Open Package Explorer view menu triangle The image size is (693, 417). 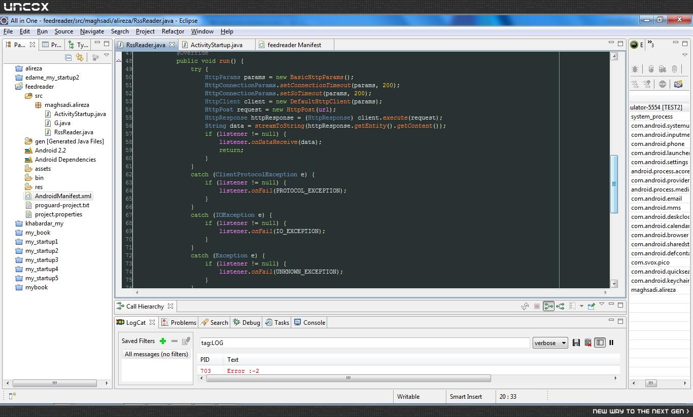[x=107, y=56]
